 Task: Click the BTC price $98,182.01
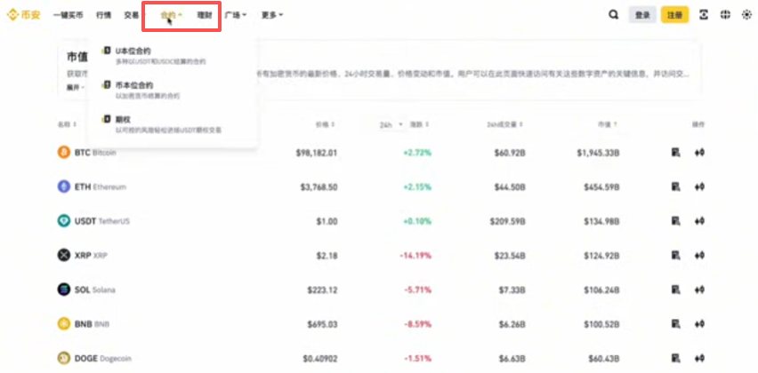(x=317, y=153)
